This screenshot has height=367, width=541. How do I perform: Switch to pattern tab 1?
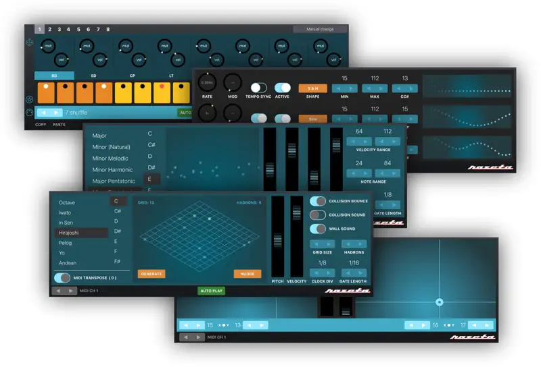[40, 29]
